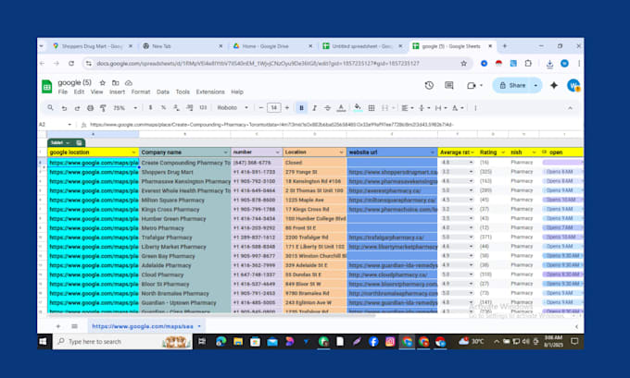Toggle strikethrough formatting
The height and width of the screenshot is (378, 630).
coord(327,107)
